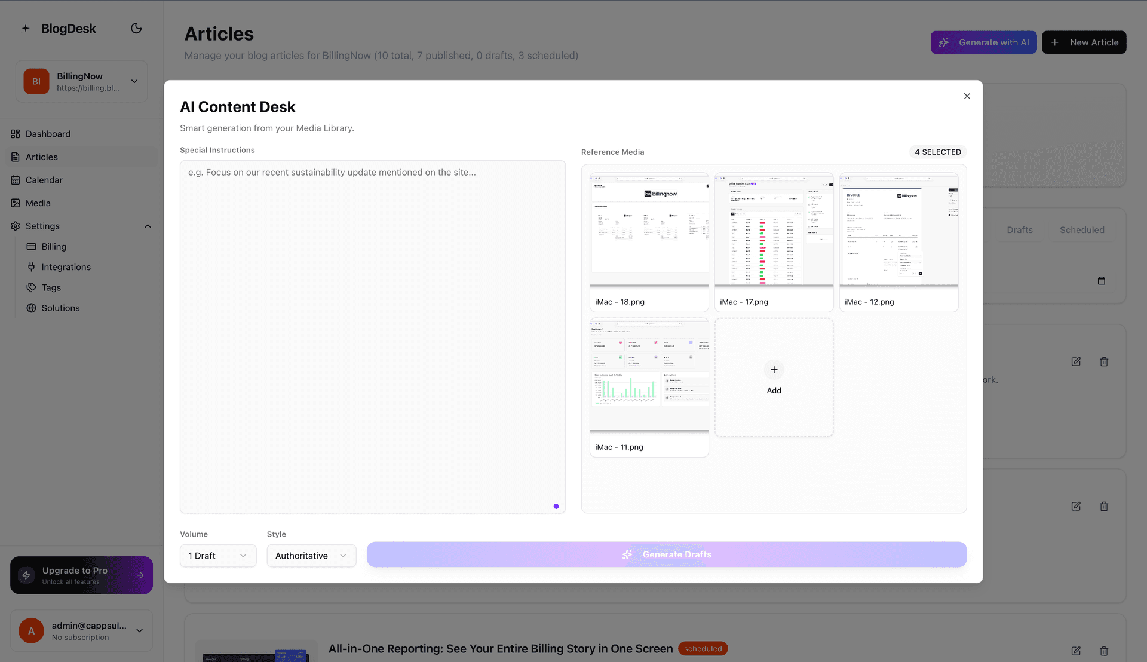
Task: Click the Integrations plug icon
Action: point(32,266)
